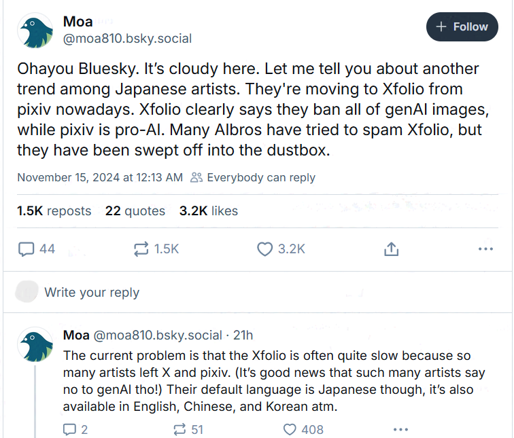This screenshot has height=438, width=514.
Task: Click the Everybody can reply setting
Action: pos(253,177)
